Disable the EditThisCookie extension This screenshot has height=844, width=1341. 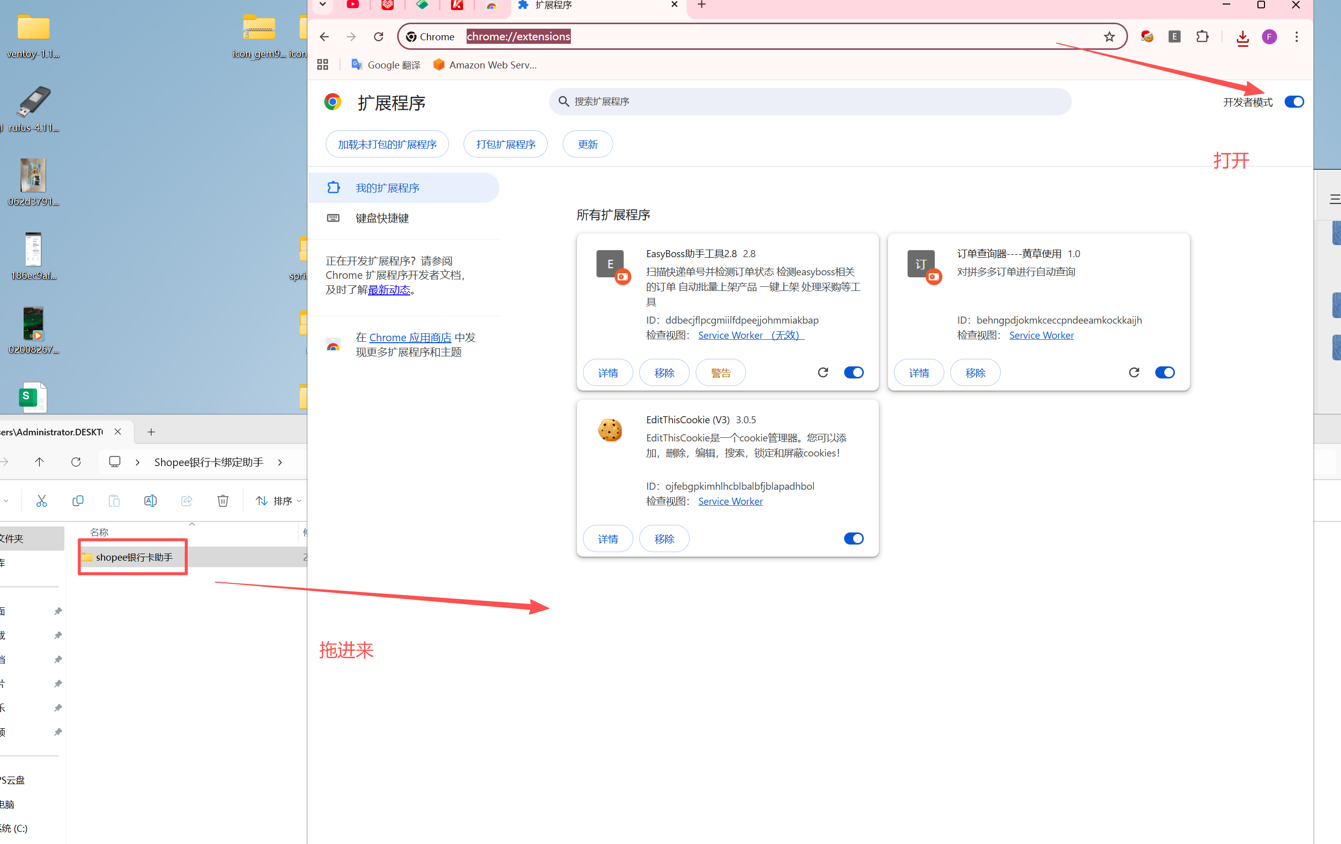(853, 539)
